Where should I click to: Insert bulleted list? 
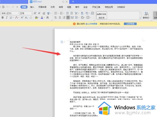coord(56,13)
